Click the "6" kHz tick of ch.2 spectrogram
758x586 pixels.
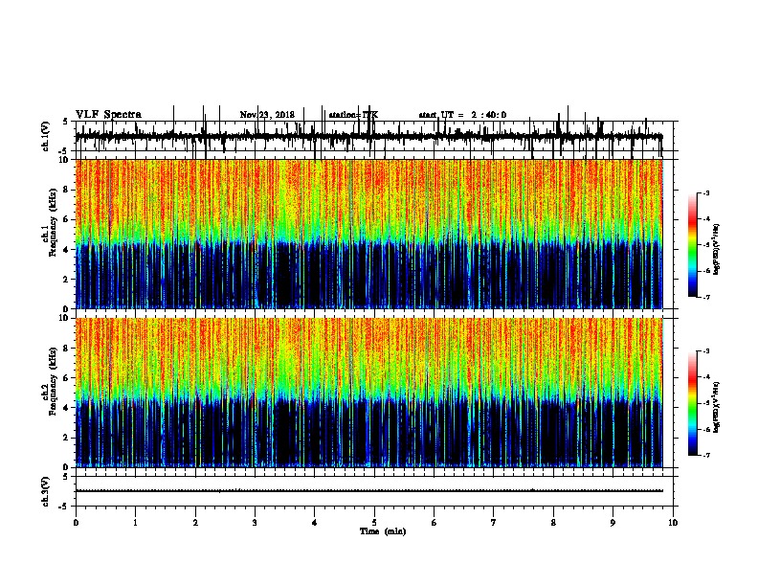[67, 378]
